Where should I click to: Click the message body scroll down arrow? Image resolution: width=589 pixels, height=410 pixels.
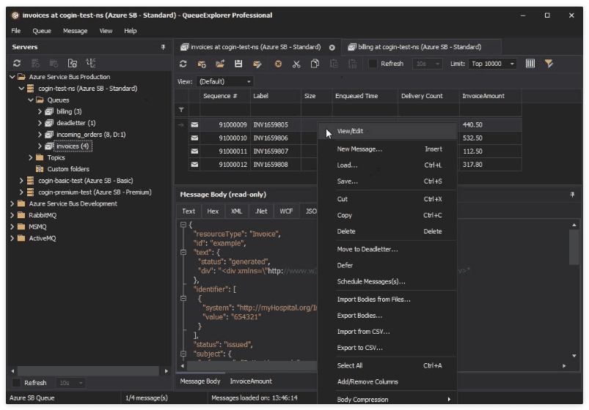tap(574, 356)
